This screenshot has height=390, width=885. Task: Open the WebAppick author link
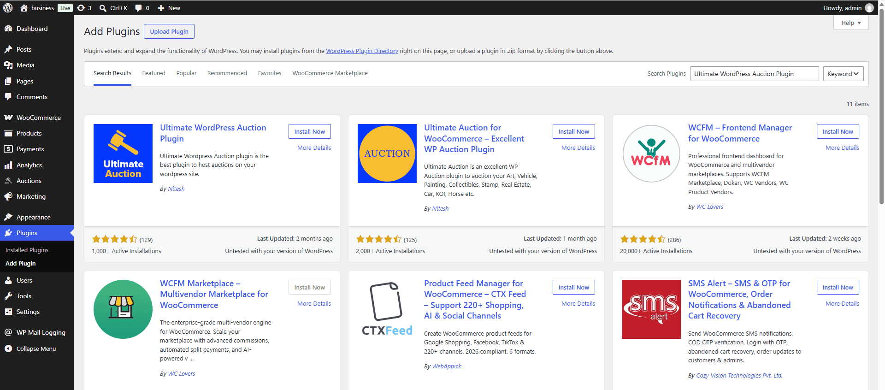click(446, 366)
